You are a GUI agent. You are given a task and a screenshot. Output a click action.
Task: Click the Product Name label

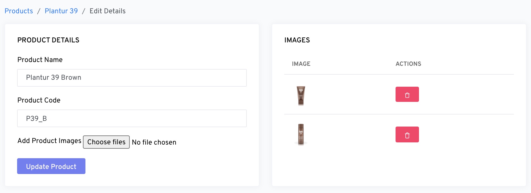coord(40,60)
